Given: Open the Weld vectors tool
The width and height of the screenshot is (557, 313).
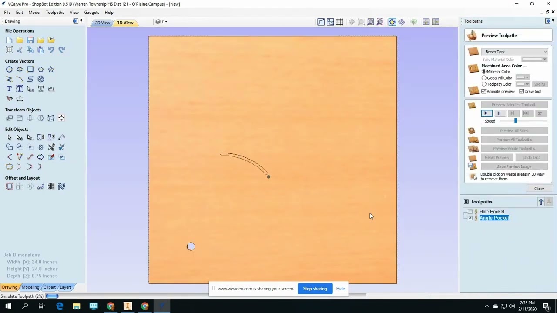Looking at the screenshot, I should tap(9, 147).
